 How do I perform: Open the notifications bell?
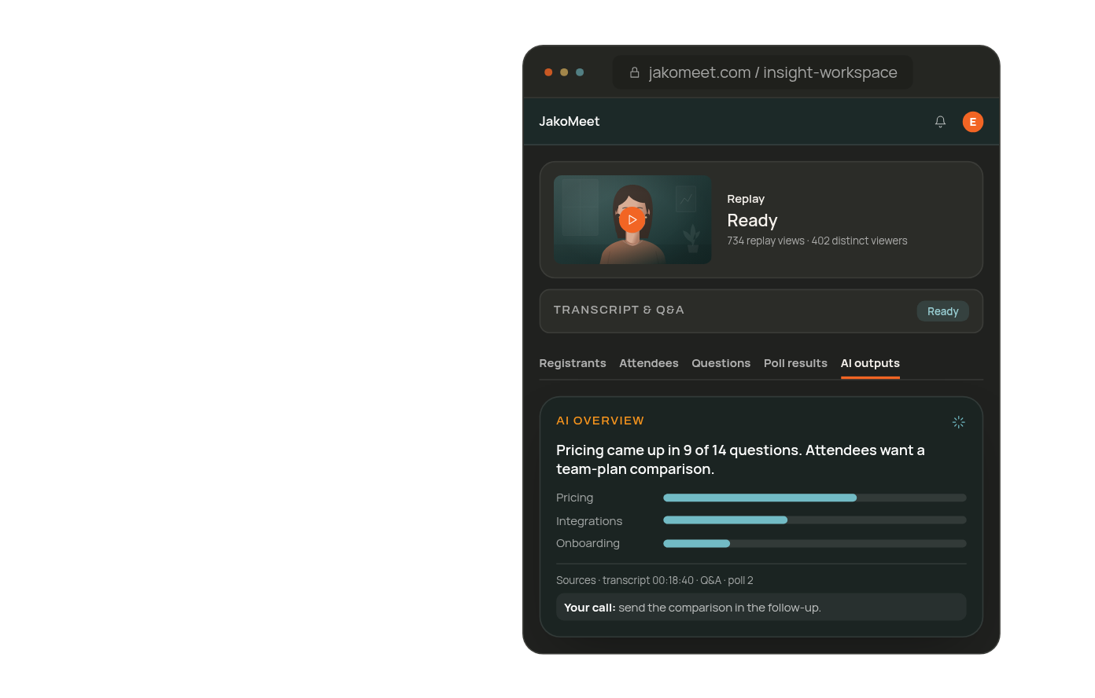[x=940, y=122]
